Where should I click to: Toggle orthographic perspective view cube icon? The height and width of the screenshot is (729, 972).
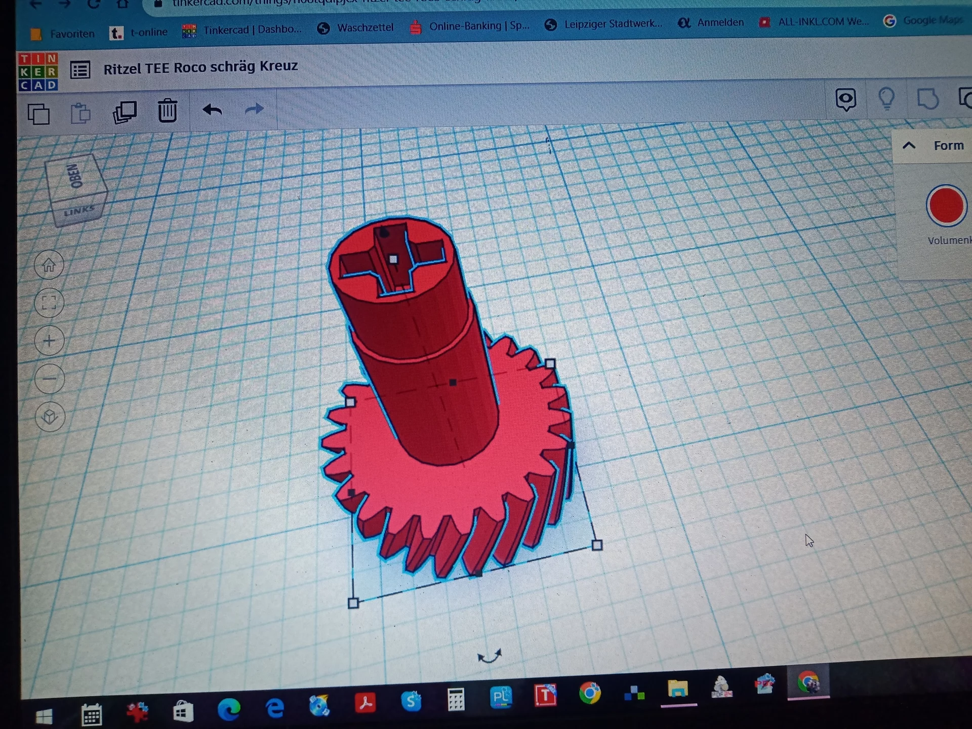click(x=50, y=416)
